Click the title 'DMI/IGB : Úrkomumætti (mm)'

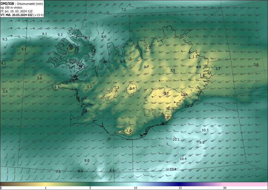click(22, 3)
